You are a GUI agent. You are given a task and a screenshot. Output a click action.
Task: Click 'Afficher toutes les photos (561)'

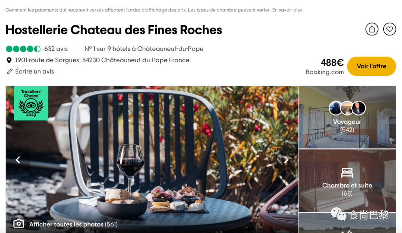(x=73, y=224)
